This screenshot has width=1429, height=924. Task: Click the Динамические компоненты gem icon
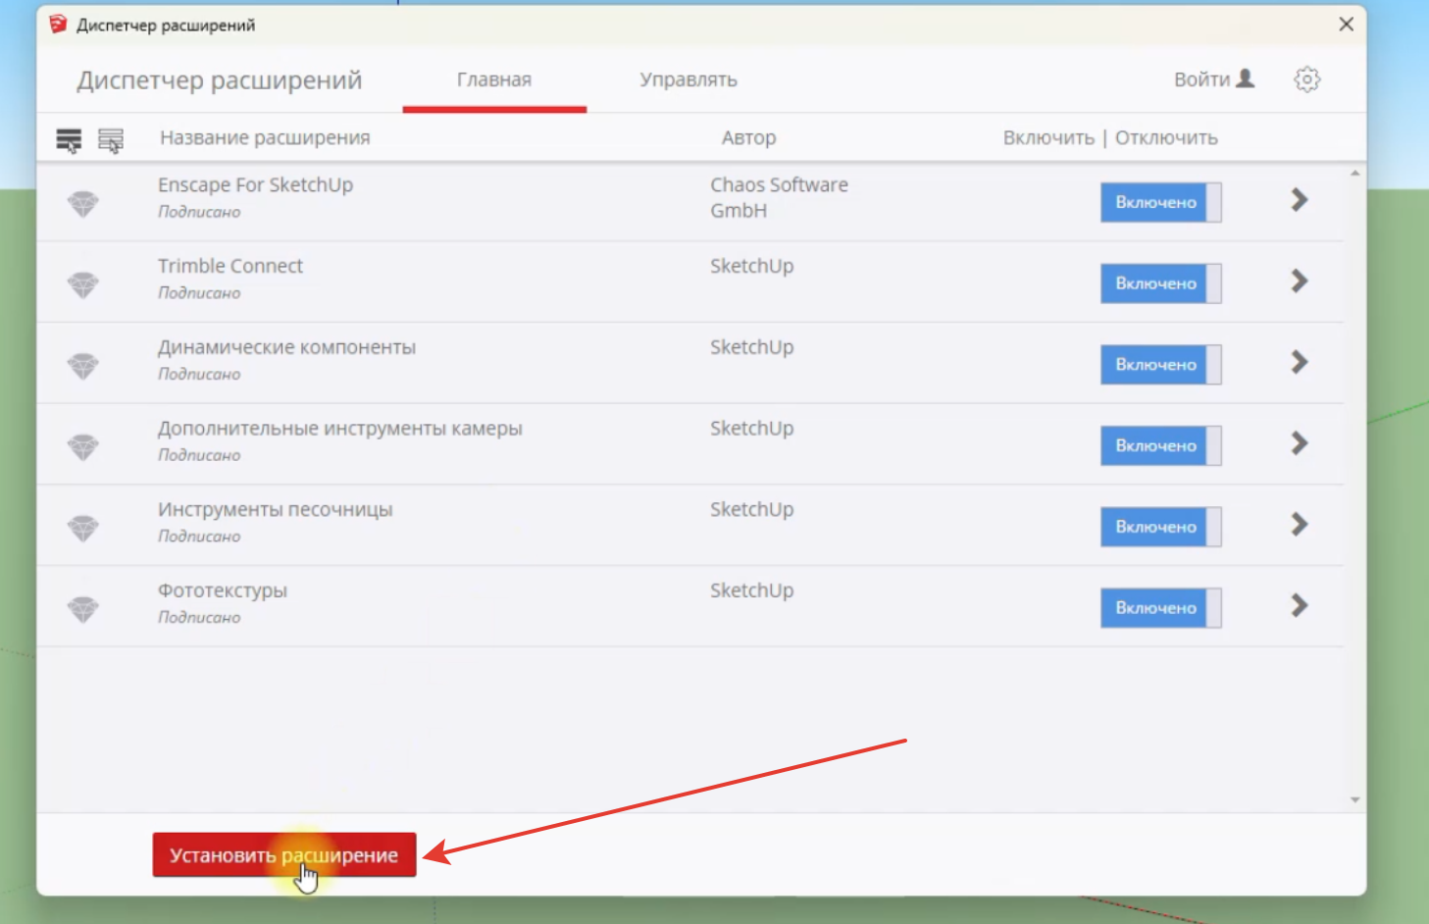83,366
